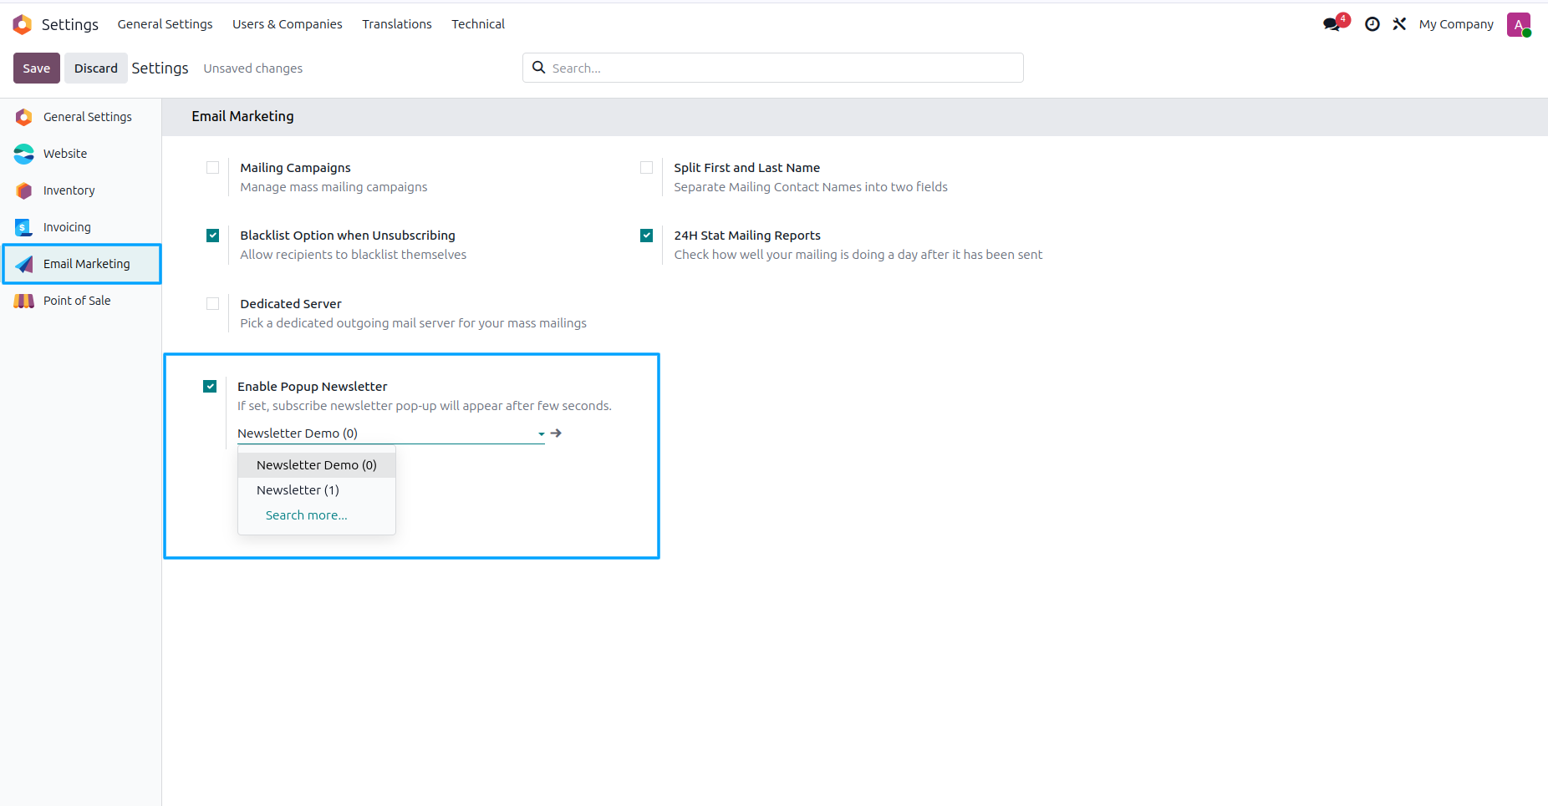Select Invoicing icon in sidebar
This screenshot has width=1548, height=806.
click(x=24, y=227)
